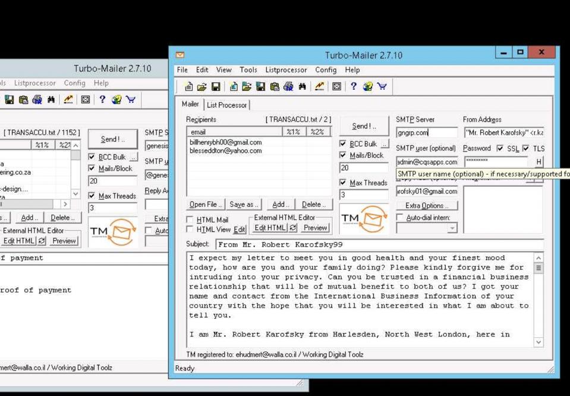Viewport: 570px width, 396px height.
Task: Click the email column header in recipients list
Action: [x=235, y=131]
